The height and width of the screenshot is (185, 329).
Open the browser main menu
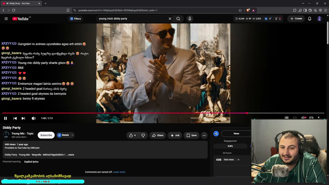click(326, 10)
